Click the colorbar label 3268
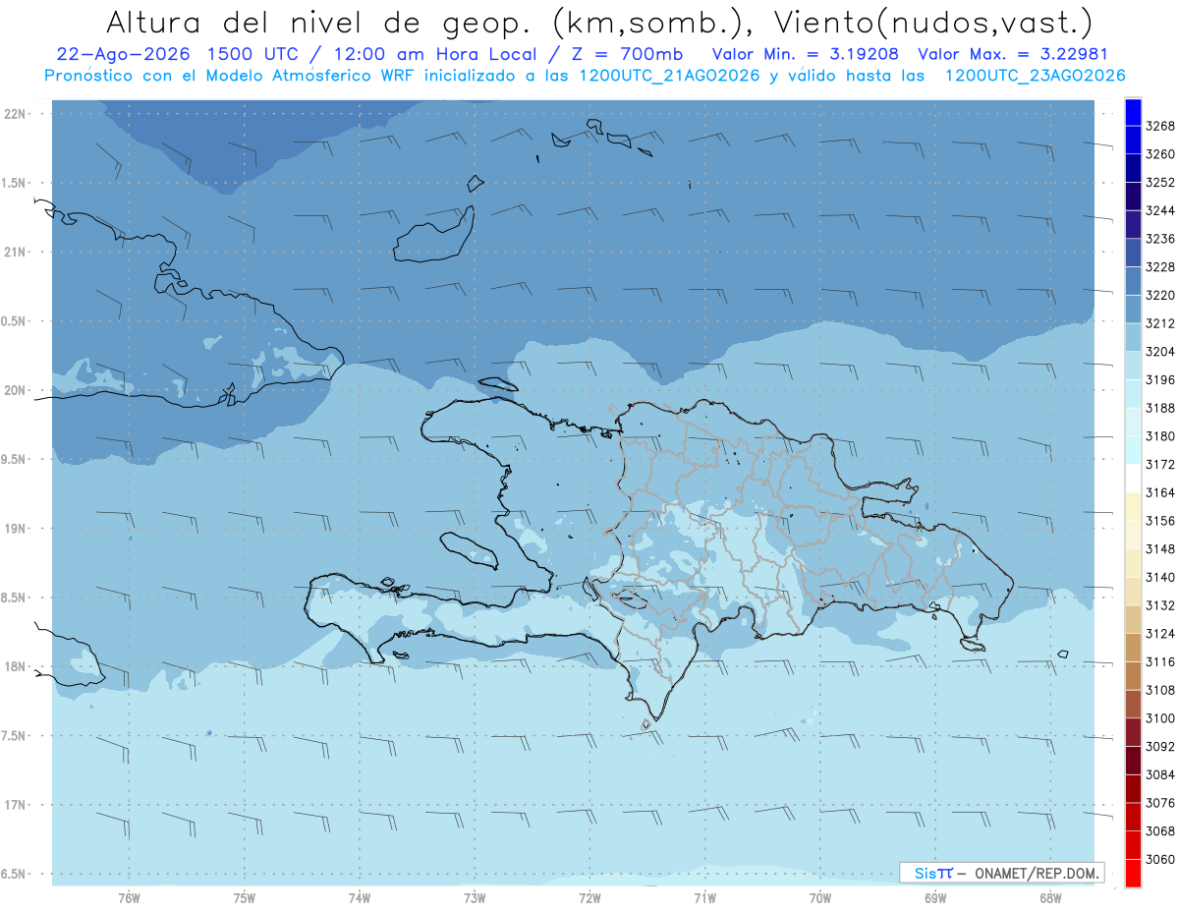The height and width of the screenshot is (911, 1179). tap(1160, 126)
